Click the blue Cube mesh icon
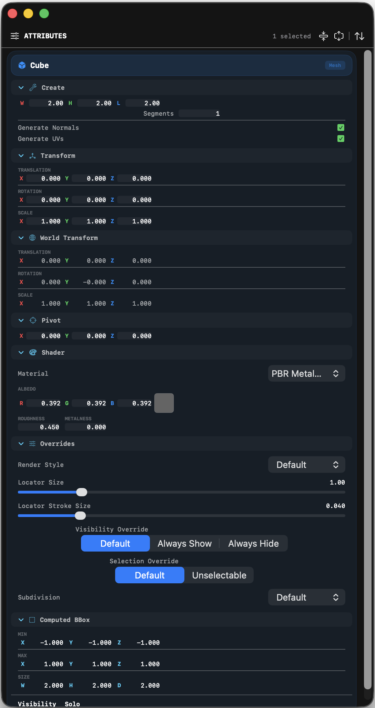 [22, 65]
